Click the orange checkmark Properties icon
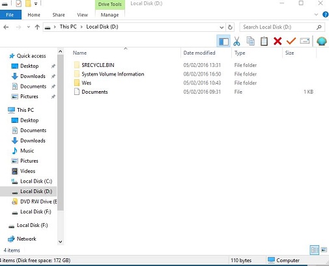329x266 pixels. click(x=291, y=41)
